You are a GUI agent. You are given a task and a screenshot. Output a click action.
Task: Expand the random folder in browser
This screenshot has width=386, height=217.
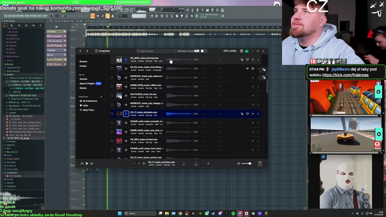[x=12, y=113]
